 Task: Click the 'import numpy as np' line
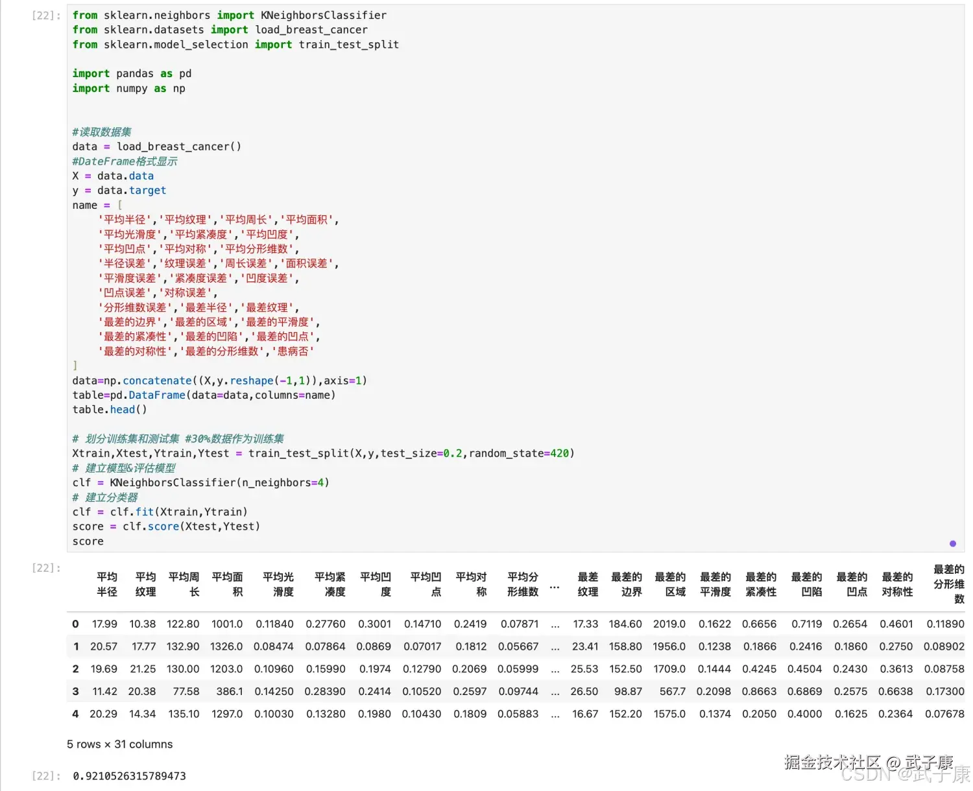[128, 88]
